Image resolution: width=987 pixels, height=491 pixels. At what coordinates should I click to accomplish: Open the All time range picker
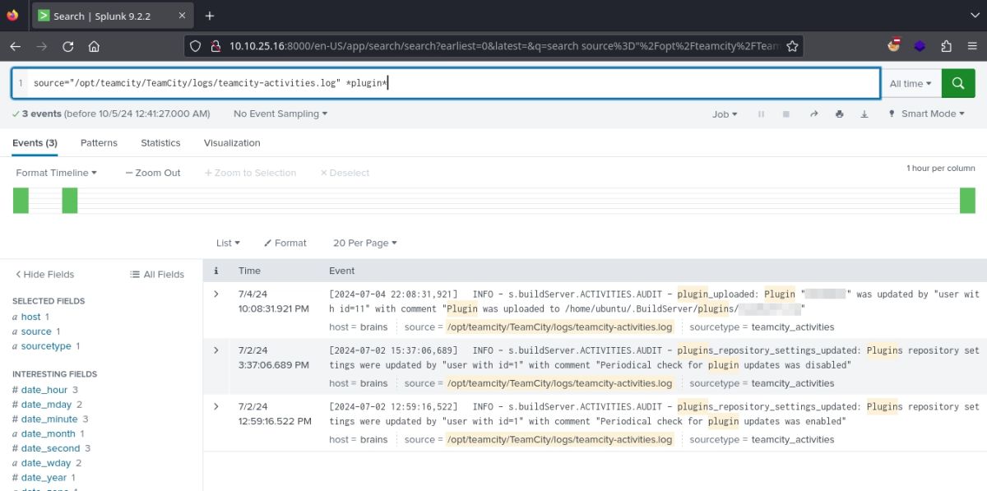911,84
